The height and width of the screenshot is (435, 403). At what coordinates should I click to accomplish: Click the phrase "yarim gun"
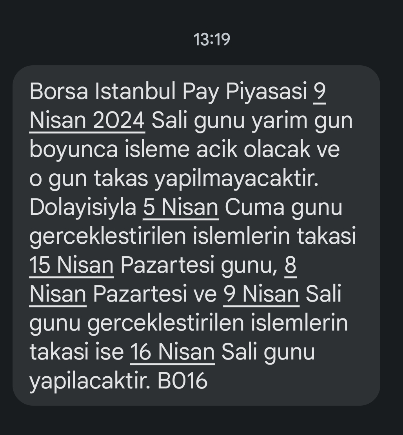(302, 122)
